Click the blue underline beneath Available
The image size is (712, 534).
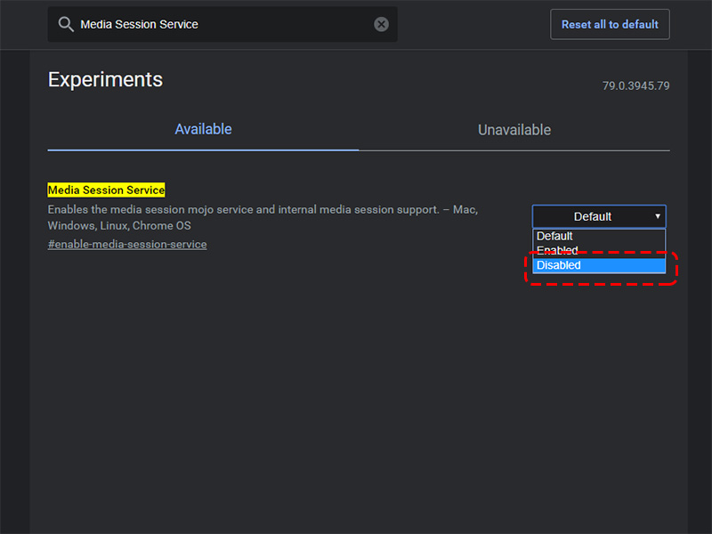[203, 150]
